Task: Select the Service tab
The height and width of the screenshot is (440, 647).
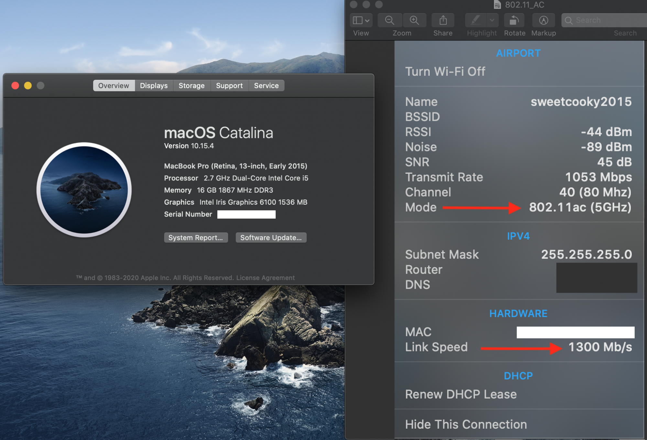Action: (x=266, y=86)
